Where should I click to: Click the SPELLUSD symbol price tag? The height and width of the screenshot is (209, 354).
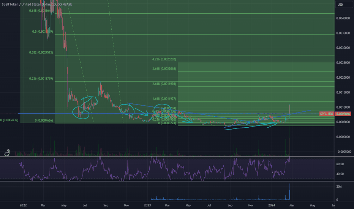326,114
